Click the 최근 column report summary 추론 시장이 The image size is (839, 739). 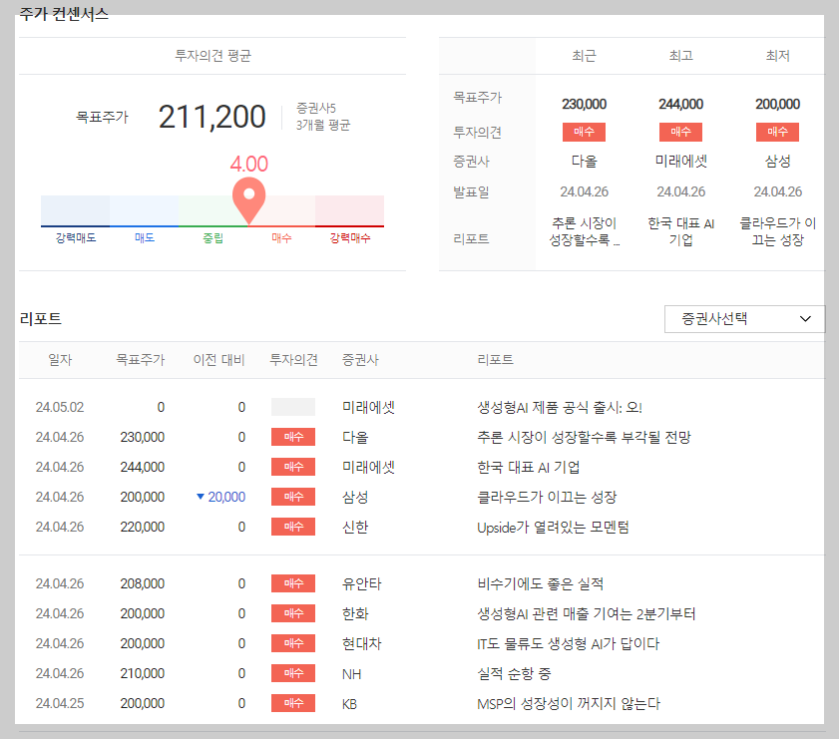(x=584, y=231)
